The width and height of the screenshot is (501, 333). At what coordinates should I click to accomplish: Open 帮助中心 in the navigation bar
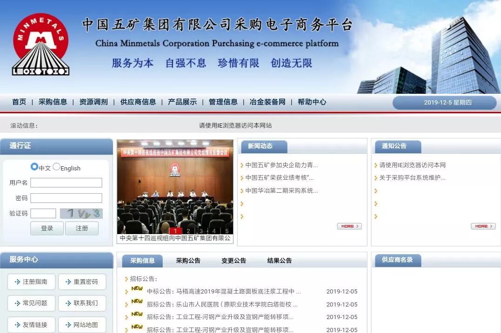(x=312, y=102)
